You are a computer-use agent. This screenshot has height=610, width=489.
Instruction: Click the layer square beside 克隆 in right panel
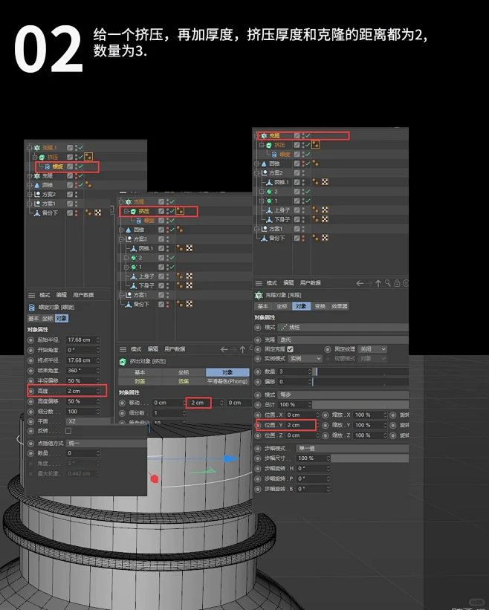(x=297, y=135)
